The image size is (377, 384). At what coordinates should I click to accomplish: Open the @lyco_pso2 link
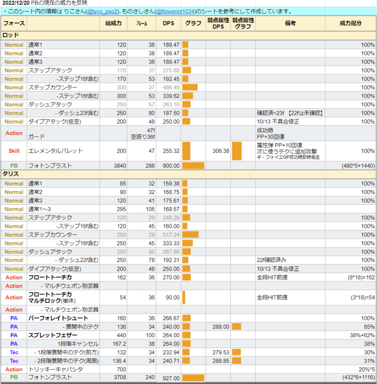tap(102, 11)
